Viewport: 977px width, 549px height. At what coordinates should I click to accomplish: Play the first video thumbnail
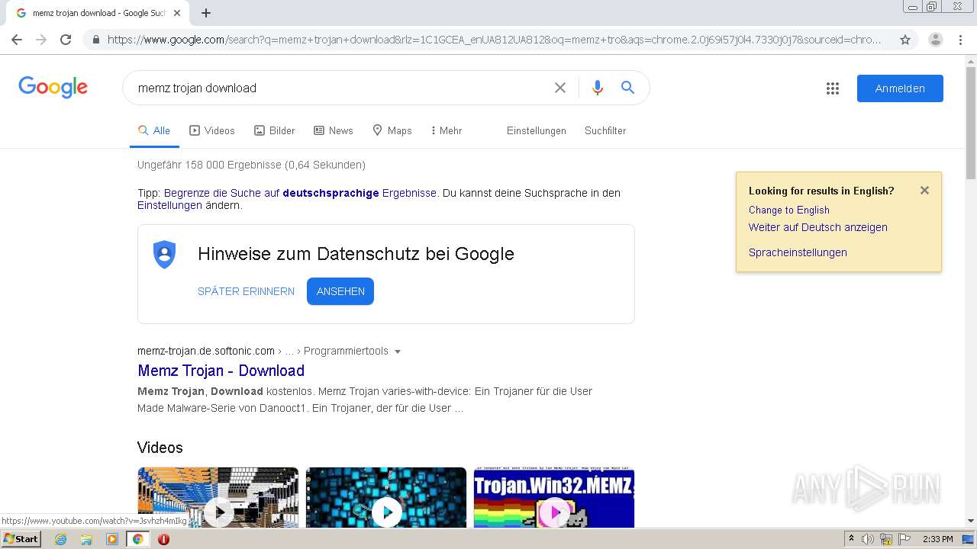tap(218, 497)
